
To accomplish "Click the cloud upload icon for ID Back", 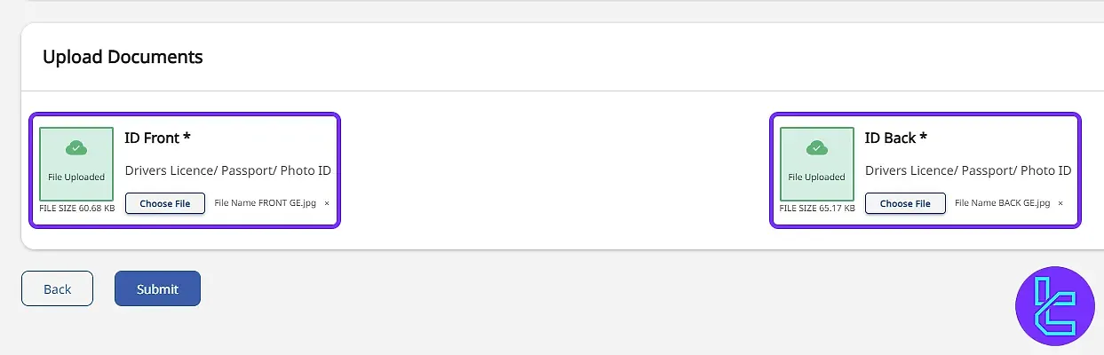I will click(x=817, y=148).
